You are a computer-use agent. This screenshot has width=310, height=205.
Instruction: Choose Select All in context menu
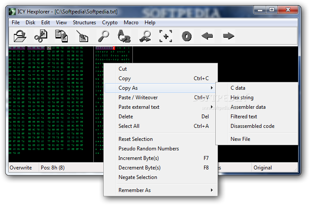pos(161,126)
